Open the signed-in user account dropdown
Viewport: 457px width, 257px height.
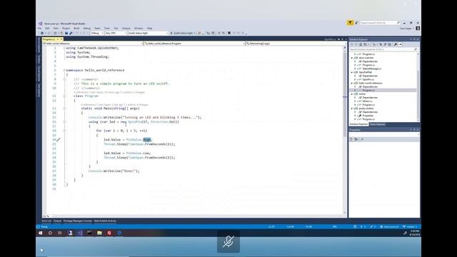click(407, 29)
